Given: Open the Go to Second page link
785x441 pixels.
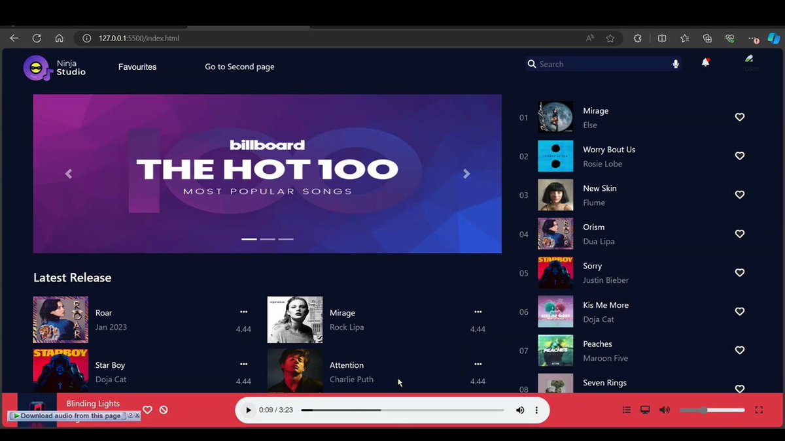Looking at the screenshot, I should click(x=239, y=67).
